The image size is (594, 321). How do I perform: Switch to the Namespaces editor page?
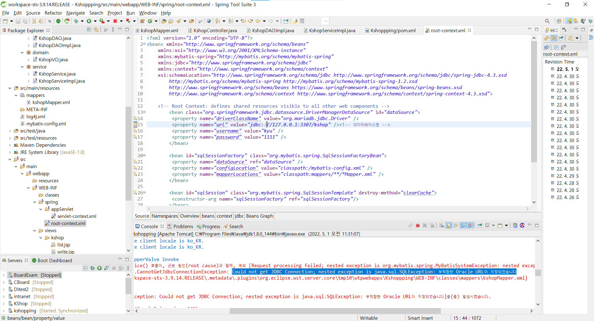pyautogui.click(x=165, y=216)
